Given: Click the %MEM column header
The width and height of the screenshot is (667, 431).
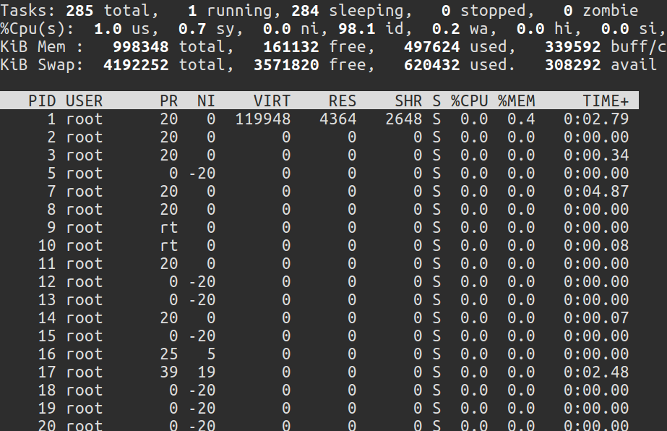Looking at the screenshot, I should [x=516, y=101].
